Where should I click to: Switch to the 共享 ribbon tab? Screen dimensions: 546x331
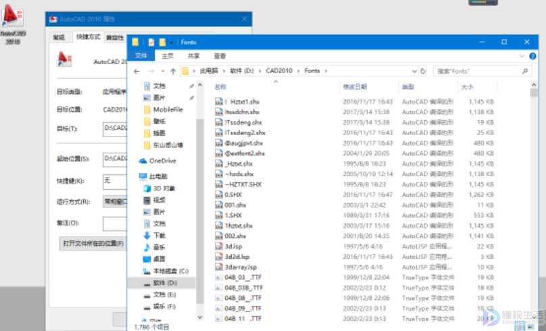(194, 55)
